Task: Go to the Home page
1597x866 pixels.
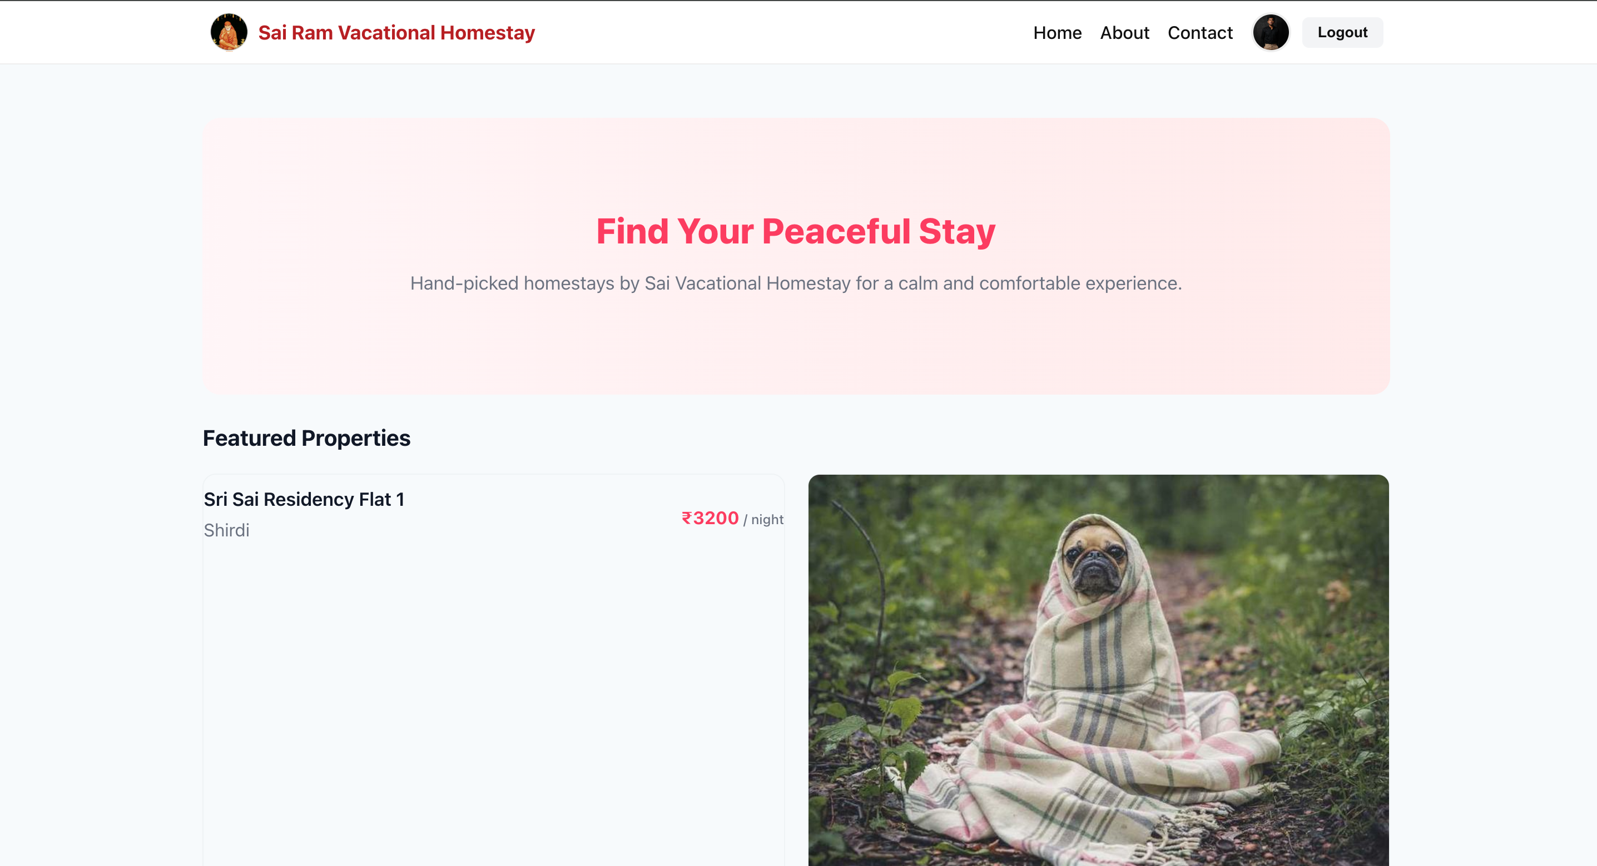Action: click(x=1057, y=32)
